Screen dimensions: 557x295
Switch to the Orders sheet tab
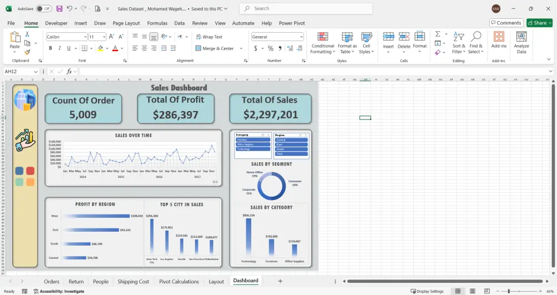pyautogui.click(x=51, y=282)
